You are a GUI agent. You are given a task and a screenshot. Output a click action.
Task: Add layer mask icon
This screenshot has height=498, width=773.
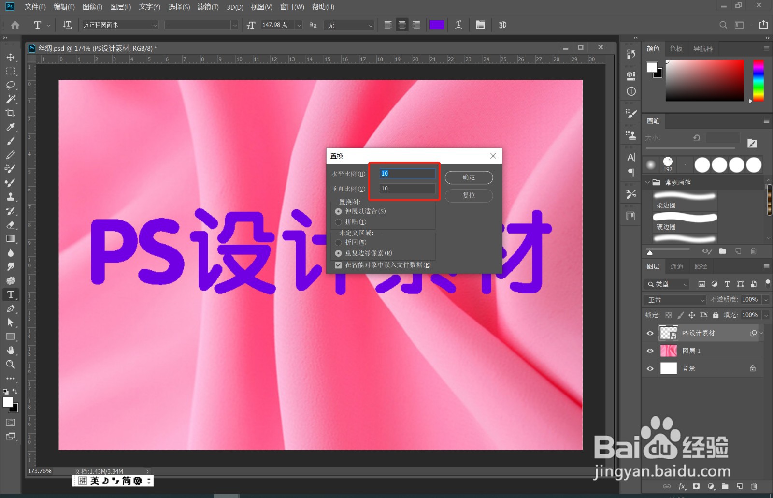point(696,486)
